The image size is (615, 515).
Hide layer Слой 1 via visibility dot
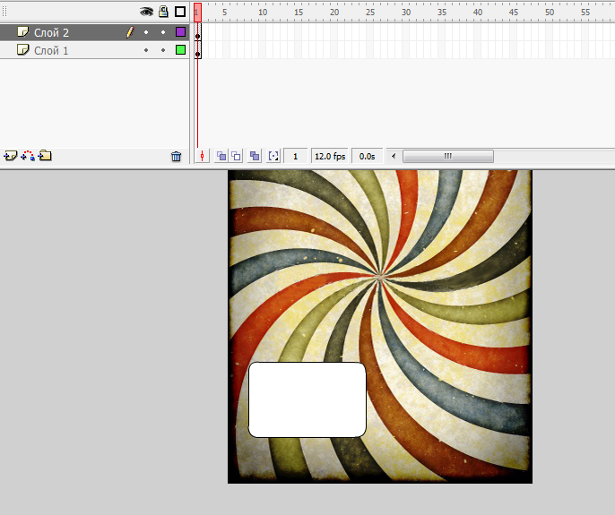pos(146,50)
